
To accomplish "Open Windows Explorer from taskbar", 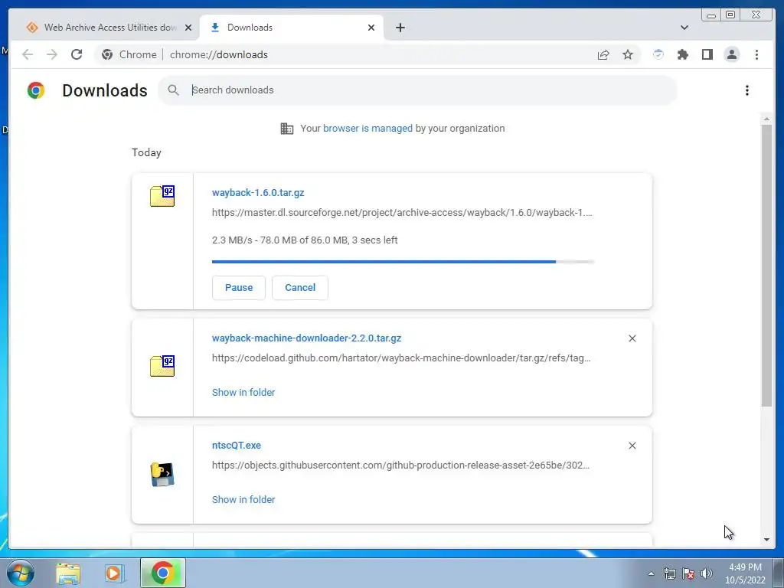I will pyautogui.click(x=68, y=573).
